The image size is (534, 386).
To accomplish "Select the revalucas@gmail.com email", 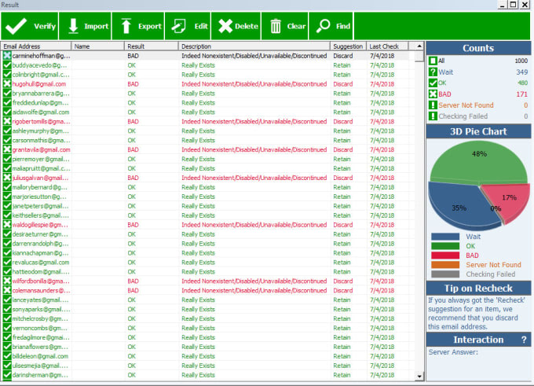I will click(41, 263).
